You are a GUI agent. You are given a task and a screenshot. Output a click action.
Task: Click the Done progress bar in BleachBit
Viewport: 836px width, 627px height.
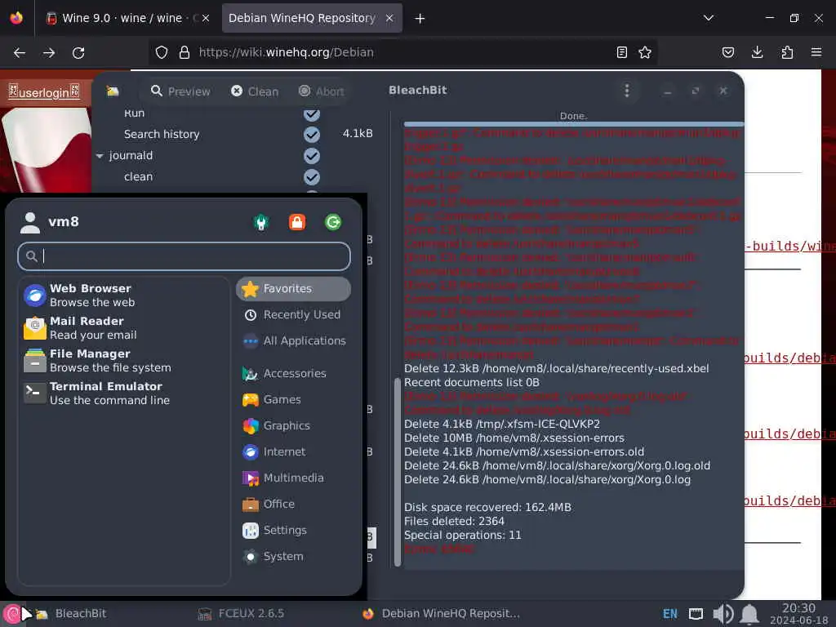point(573,124)
